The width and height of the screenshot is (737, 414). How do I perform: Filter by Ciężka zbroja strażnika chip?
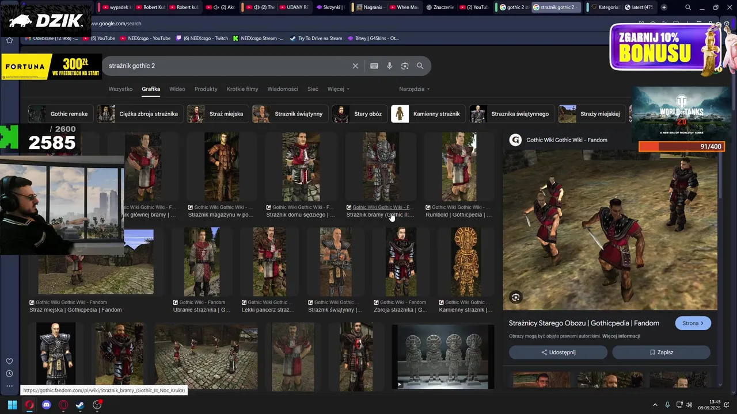[x=140, y=114]
